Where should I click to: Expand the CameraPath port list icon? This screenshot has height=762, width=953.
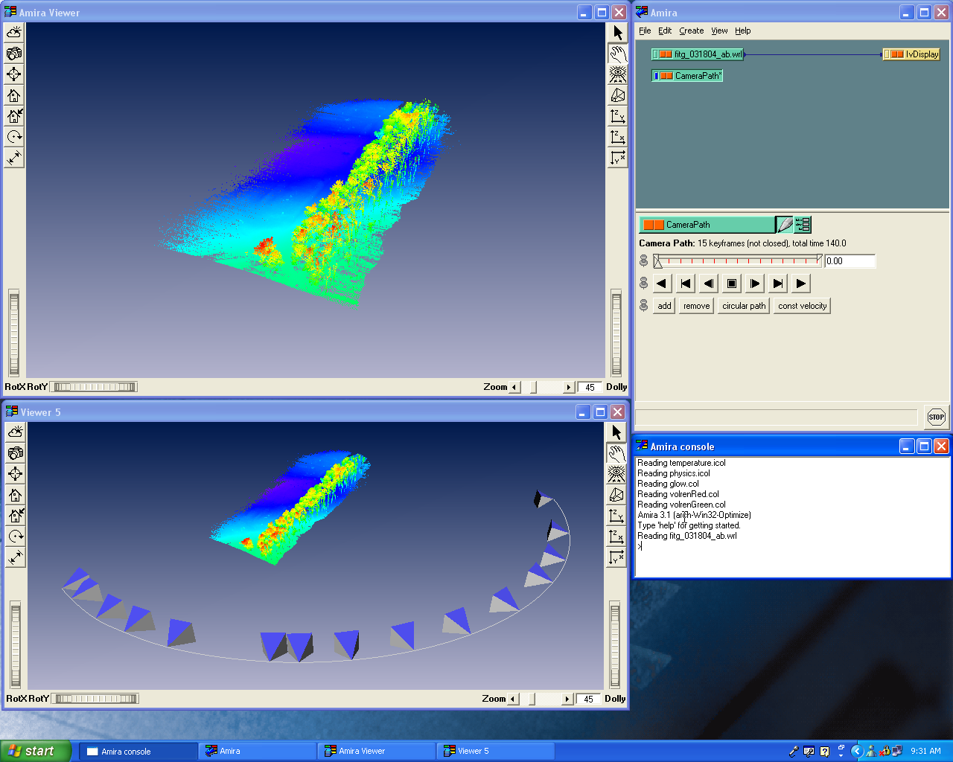[803, 225]
